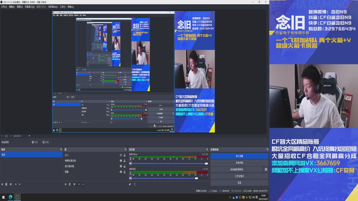Adjust Mic/Aux volume slider
The image size is (358, 201).
point(170,163)
